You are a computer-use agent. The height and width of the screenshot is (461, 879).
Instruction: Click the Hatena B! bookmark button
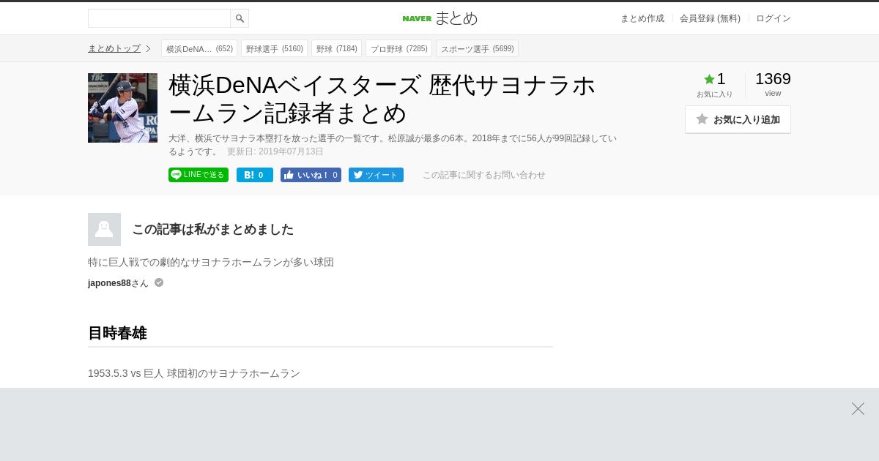pyautogui.click(x=255, y=175)
